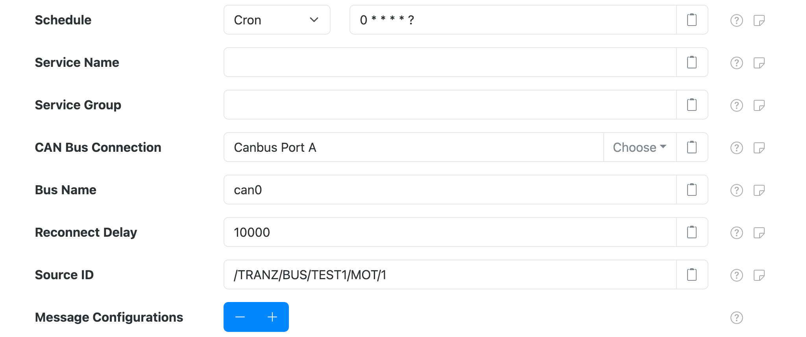The width and height of the screenshot is (806, 337).
Task: Copy the Reconnect Delay value
Action: 691,232
